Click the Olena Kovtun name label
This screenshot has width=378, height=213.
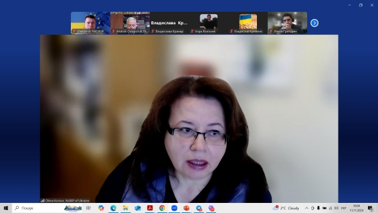[x=65, y=201]
